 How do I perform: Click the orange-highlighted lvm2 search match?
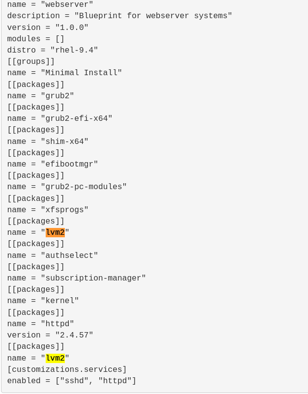pyautogui.click(x=55, y=232)
